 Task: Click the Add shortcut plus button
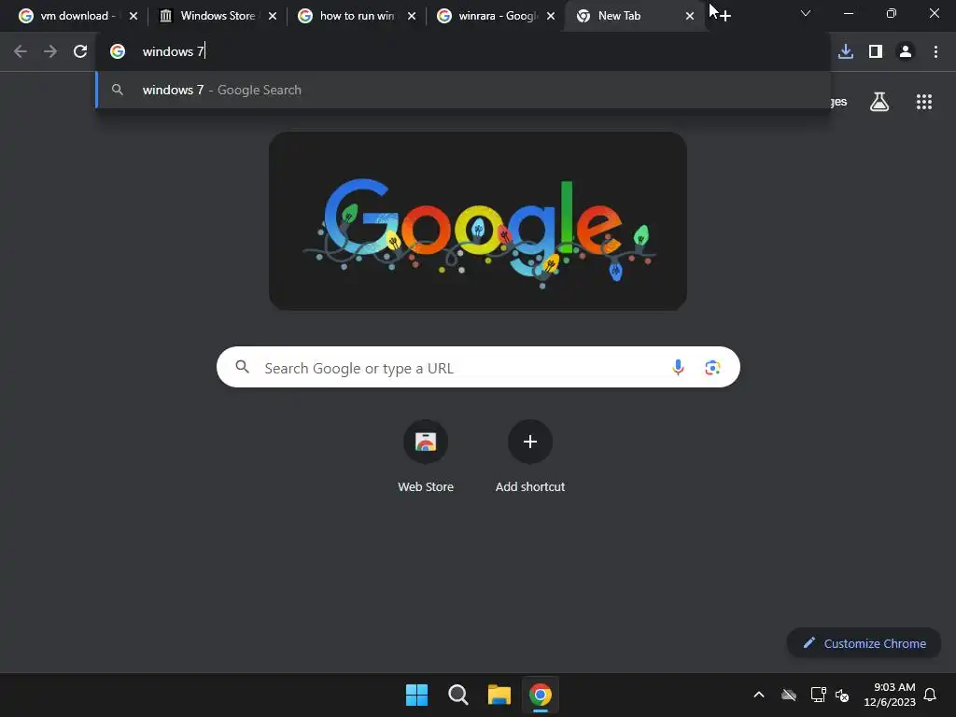(530, 442)
